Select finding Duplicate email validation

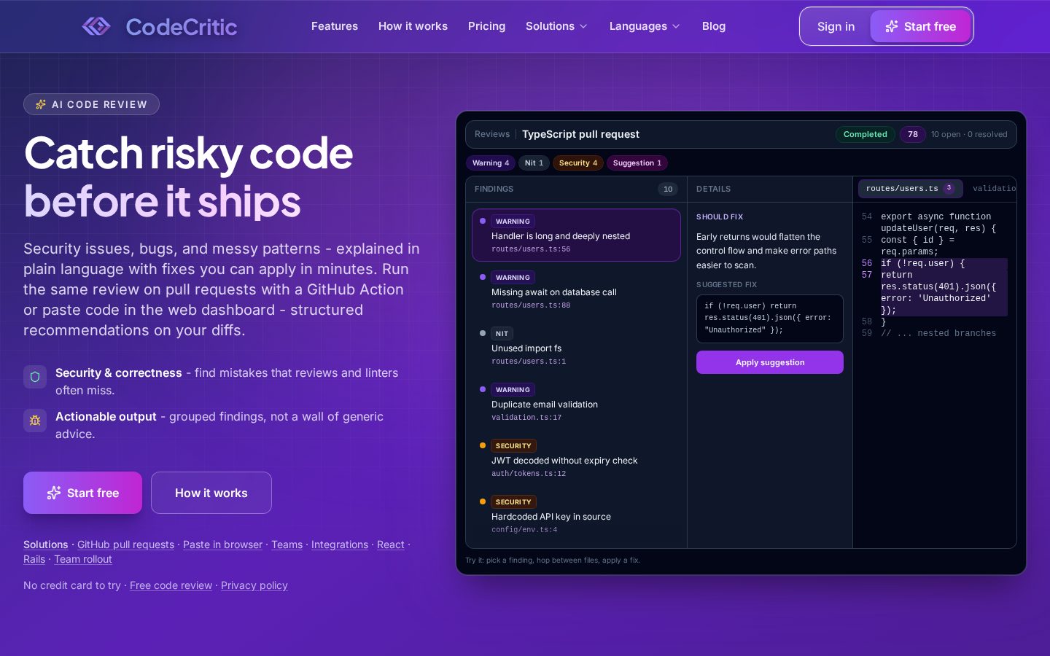[x=576, y=403]
